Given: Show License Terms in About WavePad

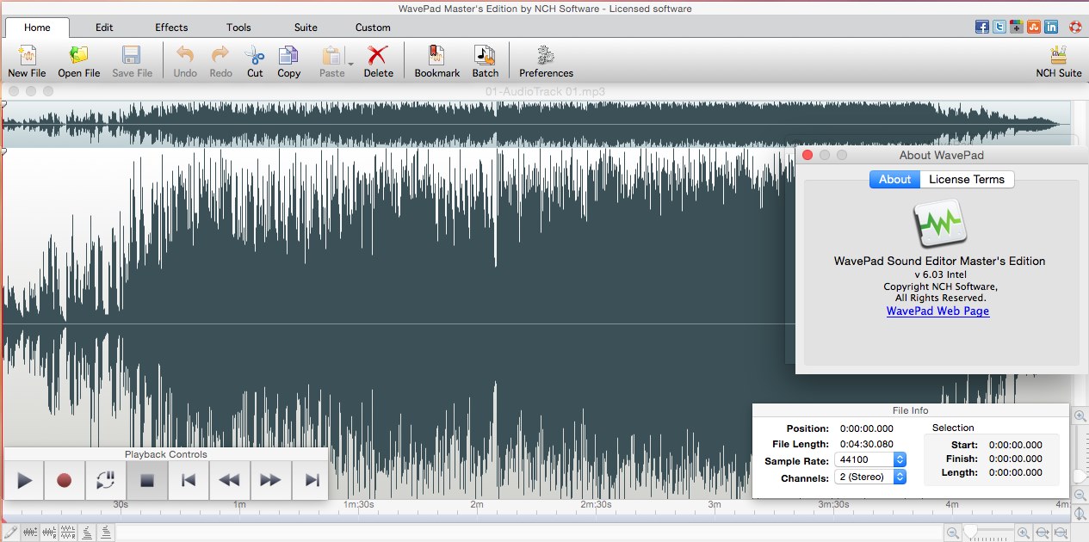Looking at the screenshot, I should click(x=967, y=179).
